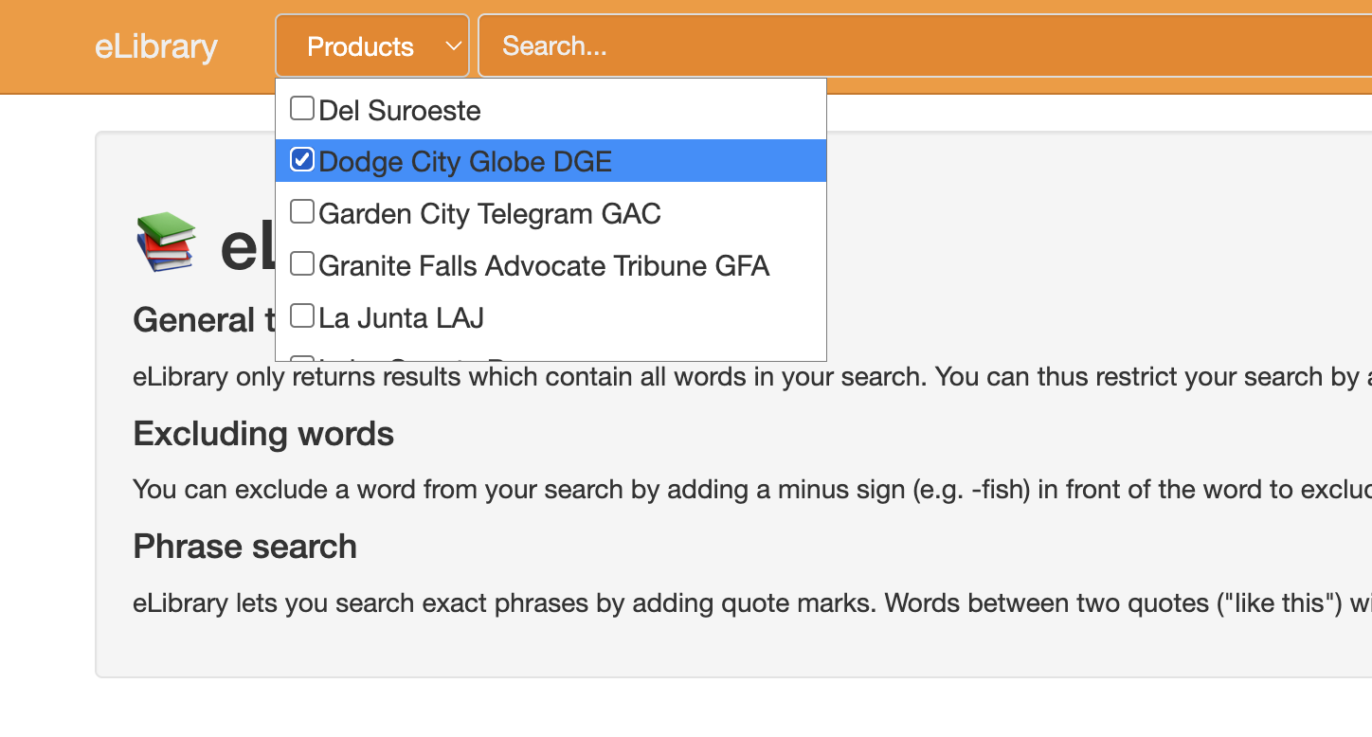Enable the Garden City Telegram GAC checkbox
The width and height of the screenshot is (1372, 737).
coord(302,212)
